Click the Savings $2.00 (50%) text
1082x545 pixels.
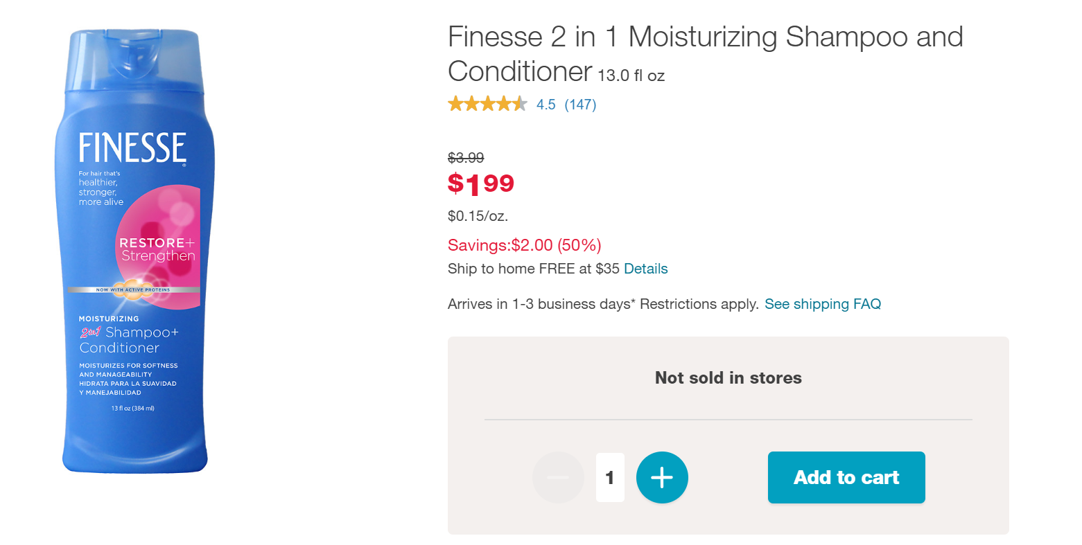[524, 245]
